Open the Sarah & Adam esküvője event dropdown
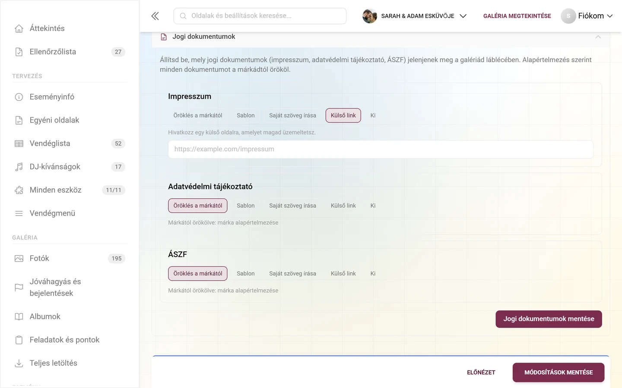The height and width of the screenshot is (388, 622). click(x=415, y=16)
